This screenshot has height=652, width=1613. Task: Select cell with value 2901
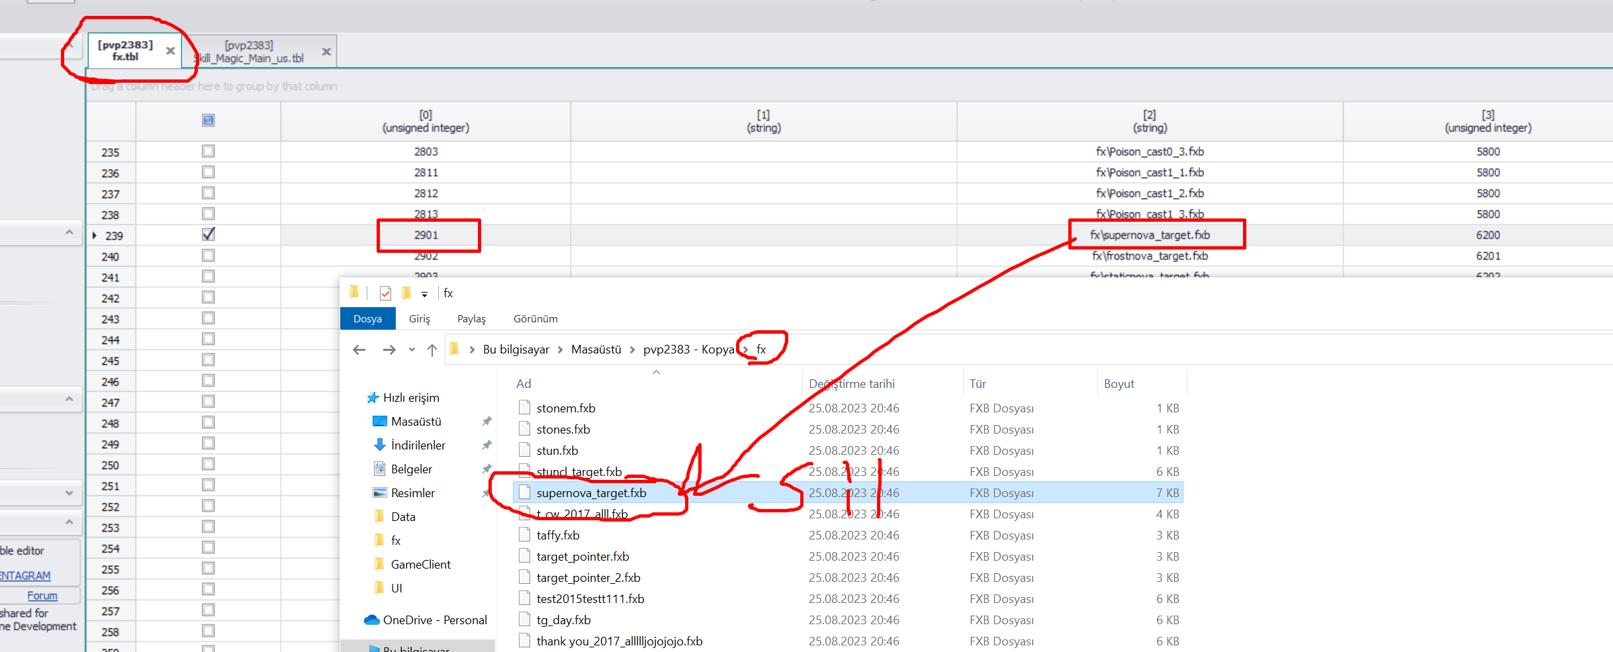click(x=426, y=235)
